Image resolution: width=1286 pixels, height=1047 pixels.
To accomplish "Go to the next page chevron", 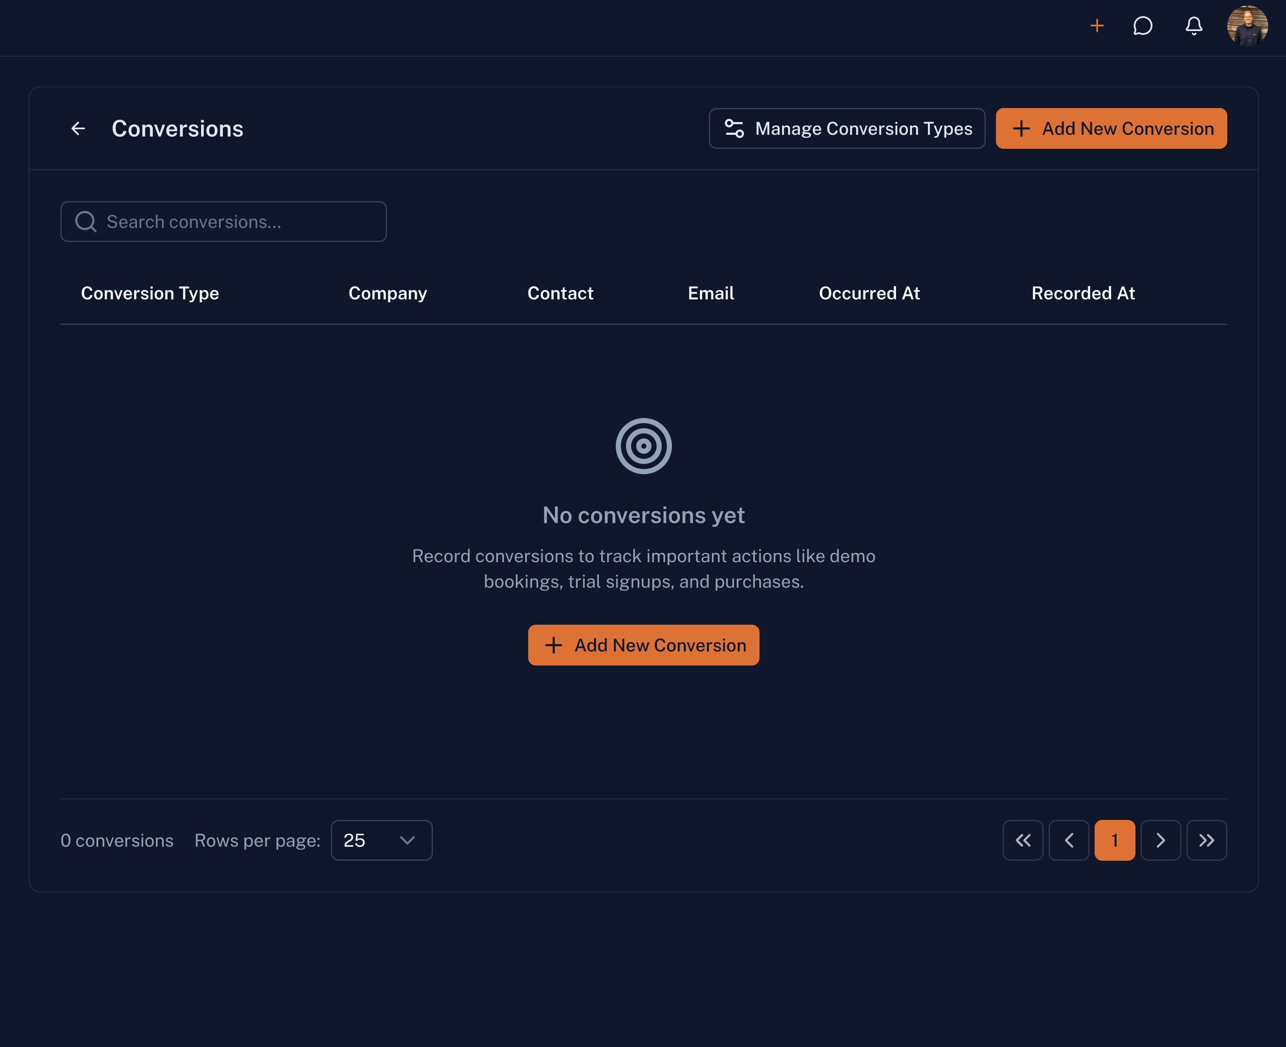I will tap(1160, 840).
